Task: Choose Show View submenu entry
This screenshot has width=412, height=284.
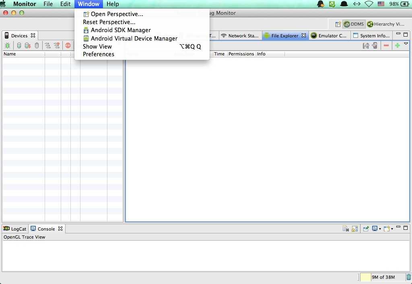Action: [142, 47]
